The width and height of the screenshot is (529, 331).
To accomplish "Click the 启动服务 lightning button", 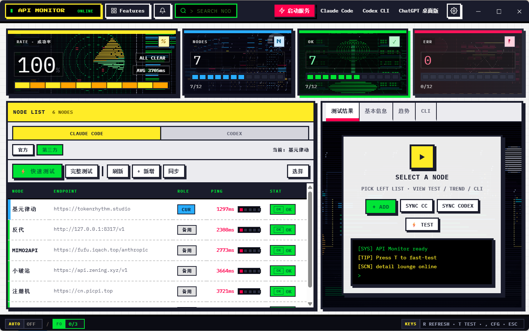I will coord(295,11).
